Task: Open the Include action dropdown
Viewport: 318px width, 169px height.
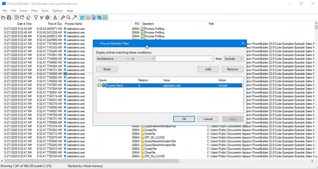Action: (x=234, y=59)
